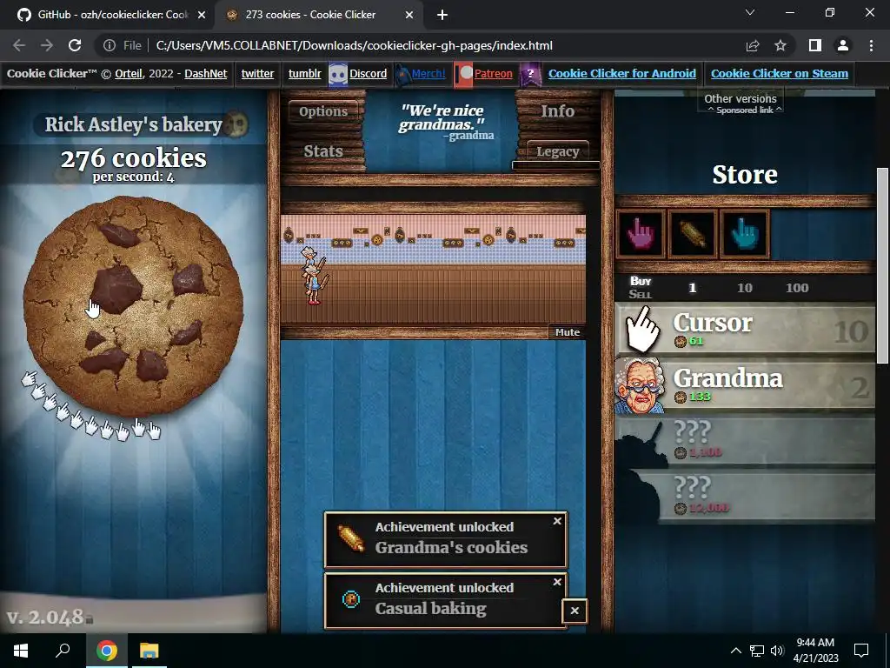Click the big chocolate chip cookie
Viewport: 890px width, 668px height.
pos(133,307)
